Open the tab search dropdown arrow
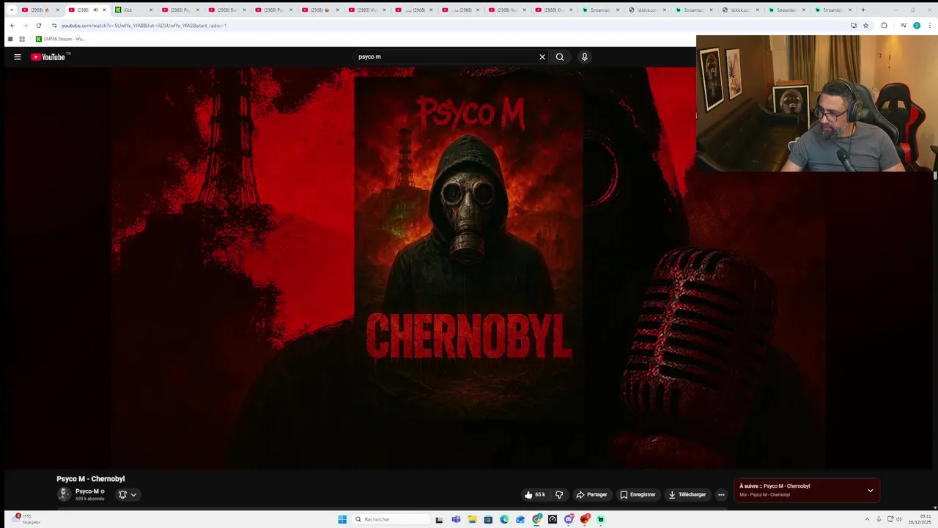 pos(11,10)
